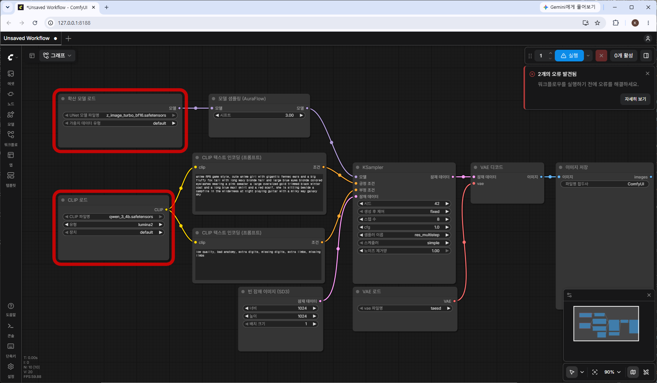Open the dropdown arrow beside the 실행 button
Viewport: 657px width, 383px height.
[588, 56]
